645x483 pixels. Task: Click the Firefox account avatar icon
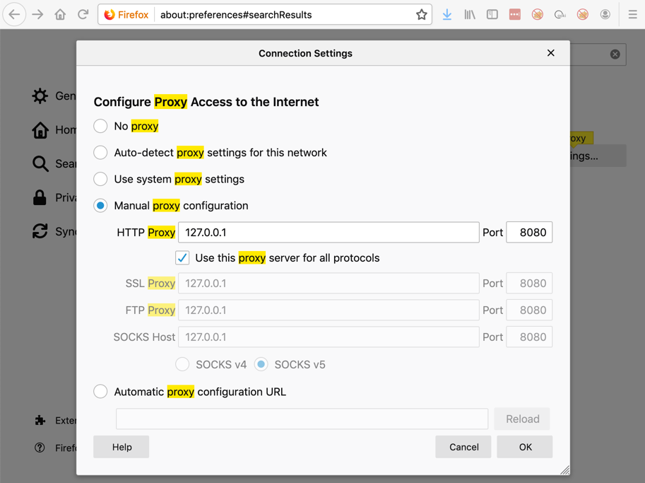[605, 14]
